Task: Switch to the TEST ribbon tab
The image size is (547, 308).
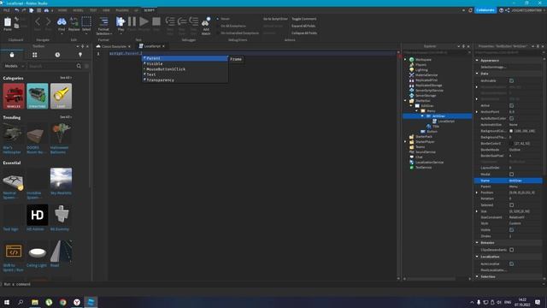Action: click(x=93, y=10)
